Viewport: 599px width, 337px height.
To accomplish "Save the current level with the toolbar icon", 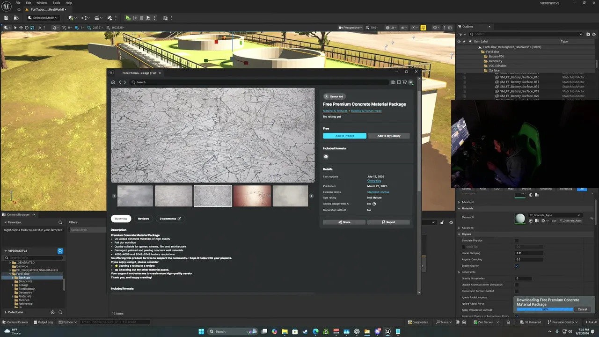I will (6, 18).
